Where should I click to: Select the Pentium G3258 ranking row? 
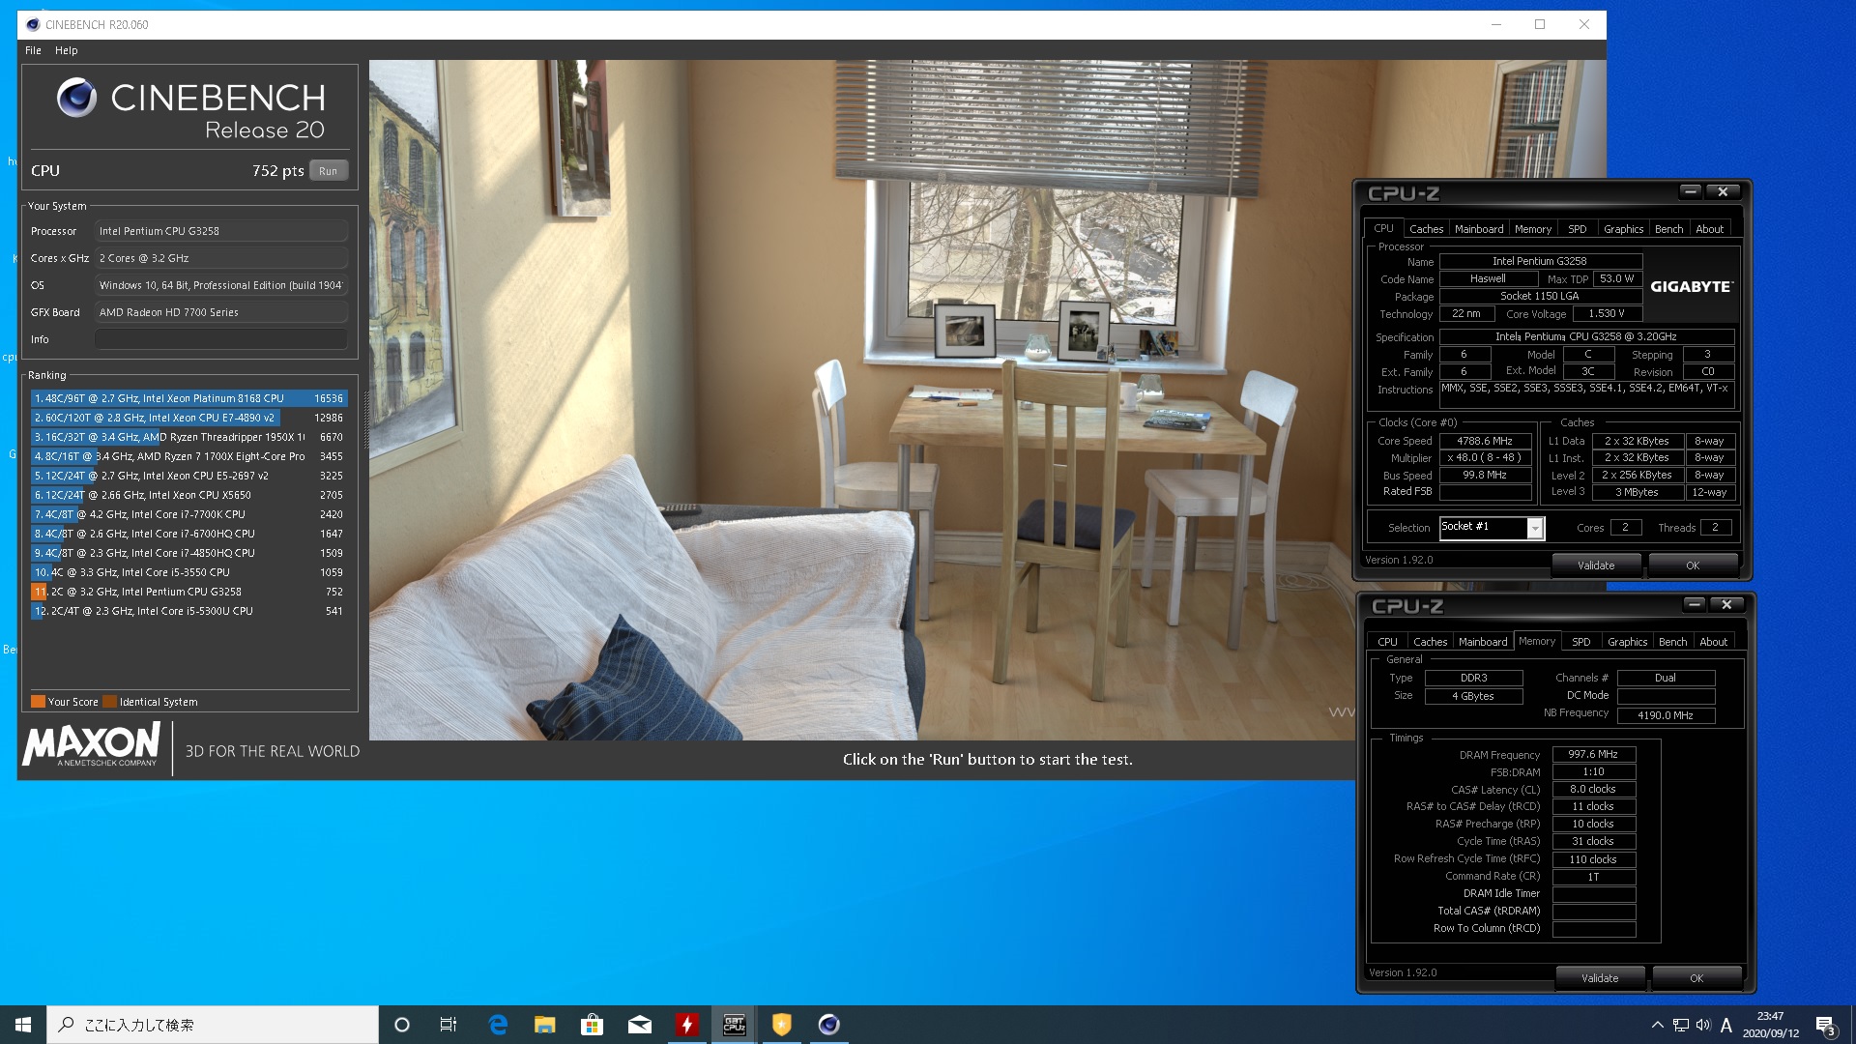tap(188, 592)
